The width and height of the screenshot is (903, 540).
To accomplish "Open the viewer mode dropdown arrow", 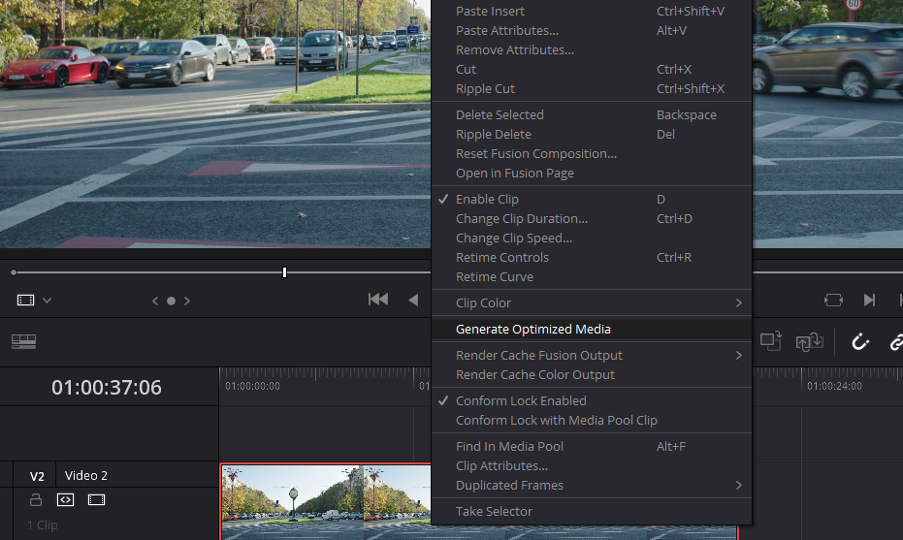I will (47, 301).
